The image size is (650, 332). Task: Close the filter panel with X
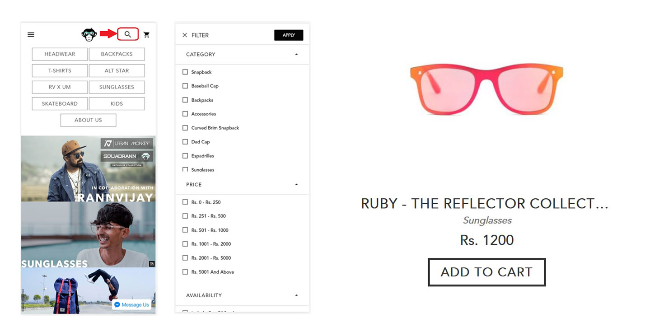pos(184,35)
